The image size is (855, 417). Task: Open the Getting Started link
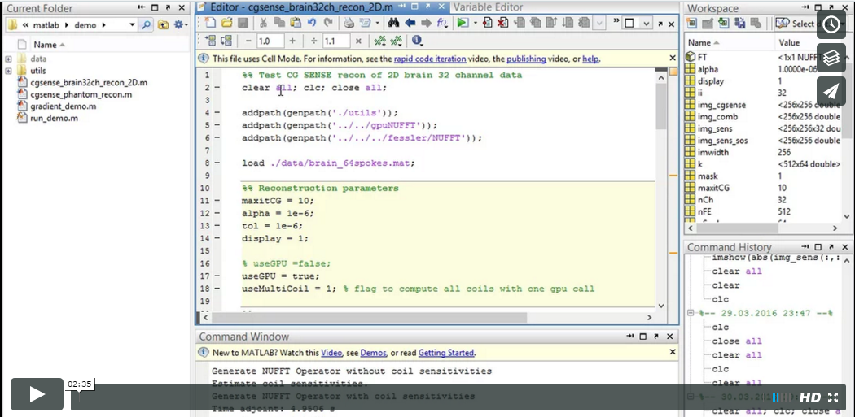[x=446, y=353]
